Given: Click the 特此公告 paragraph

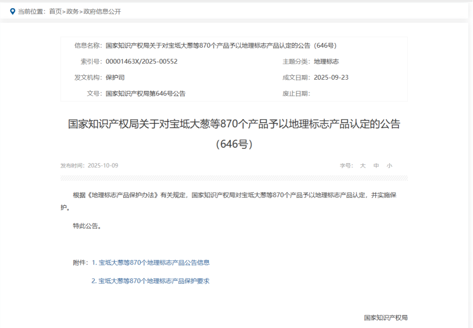Looking at the screenshot, I should [x=87, y=226].
